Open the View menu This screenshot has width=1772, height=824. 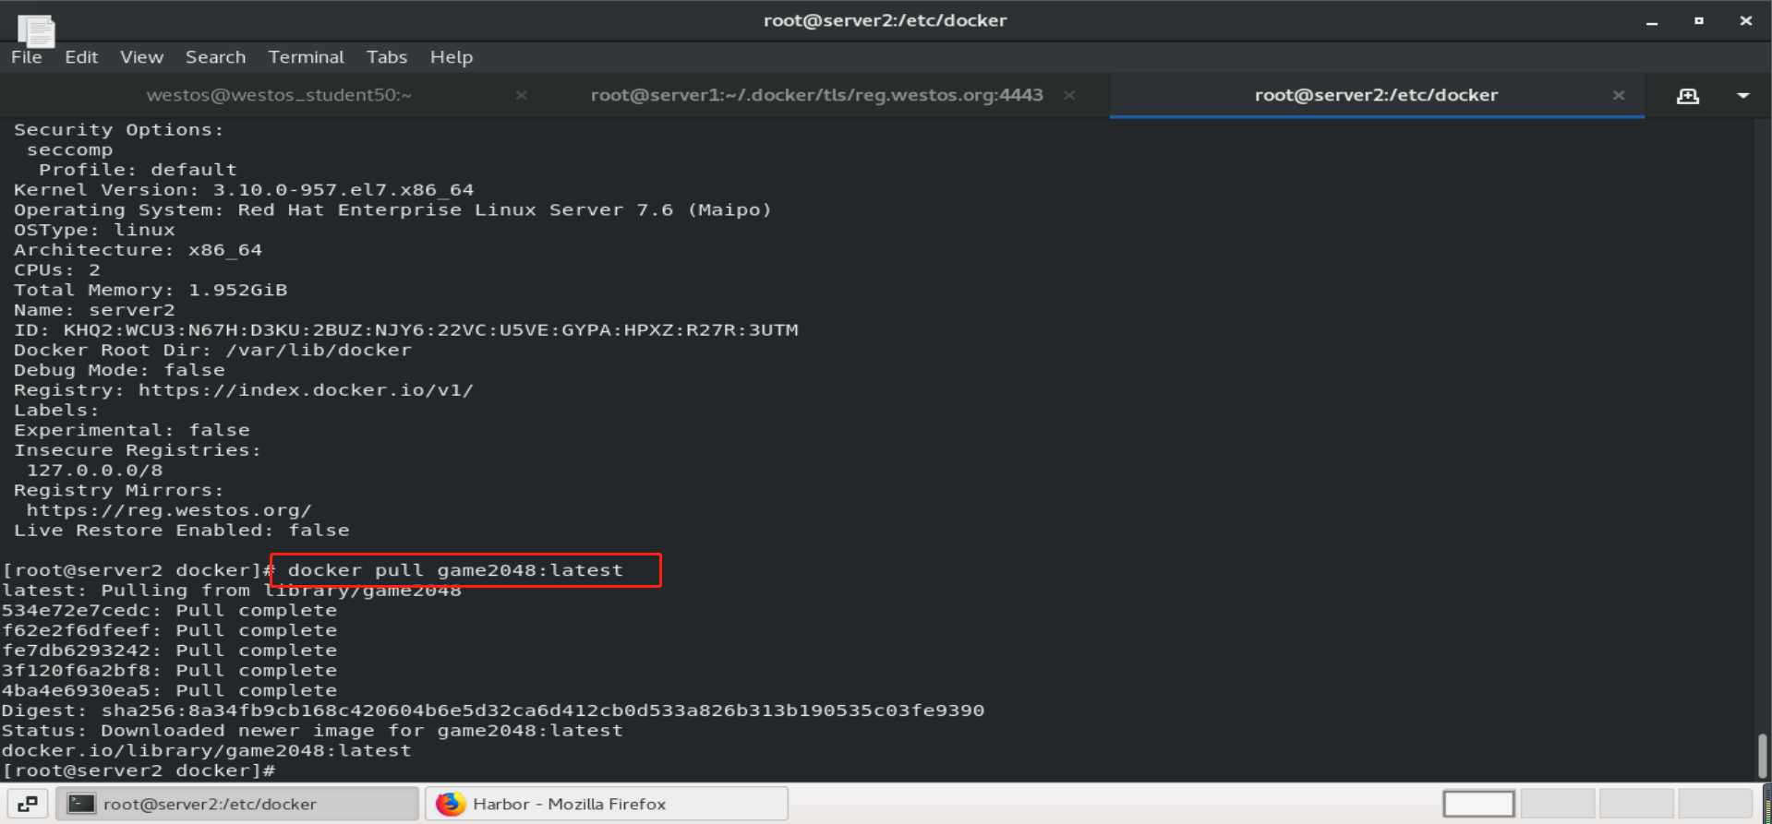click(141, 57)
